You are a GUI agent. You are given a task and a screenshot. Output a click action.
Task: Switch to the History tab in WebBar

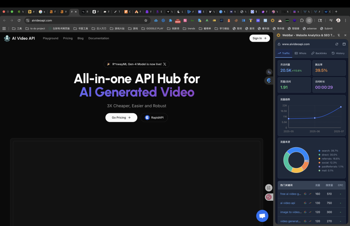click(338, 53)
